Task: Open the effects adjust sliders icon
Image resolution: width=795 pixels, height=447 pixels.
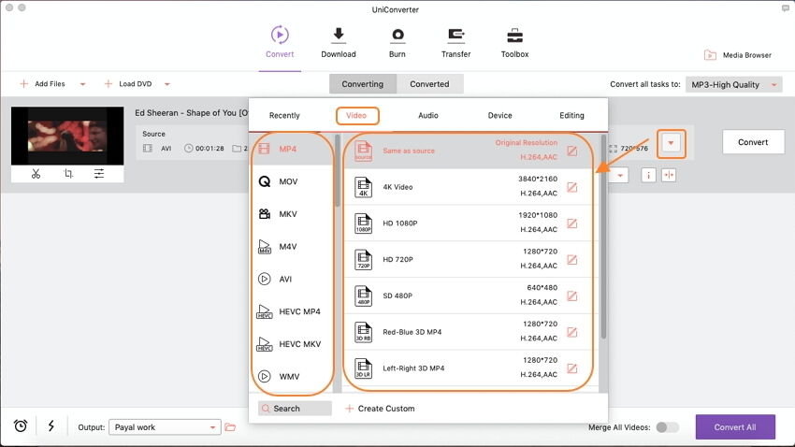Action: [99, 174]
